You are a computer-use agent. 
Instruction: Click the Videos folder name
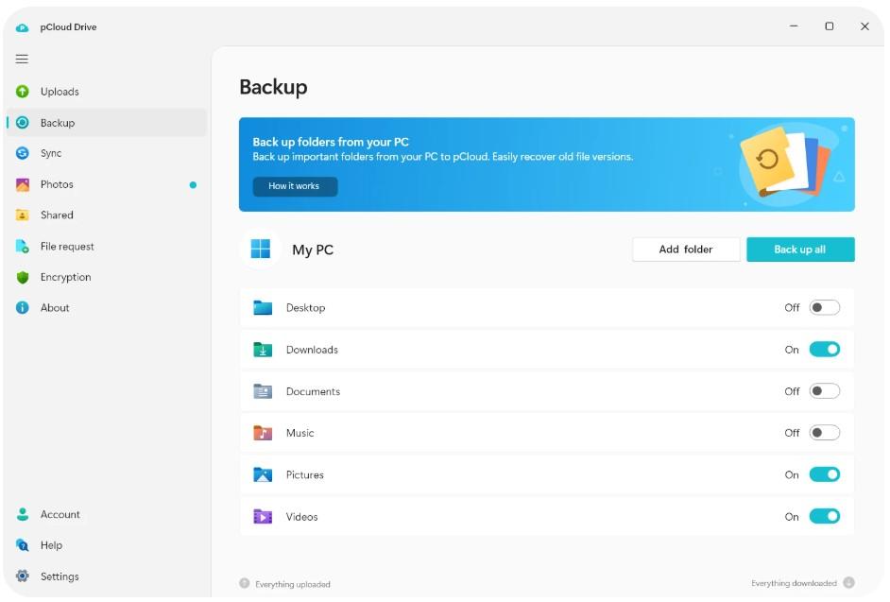coord(302,517)
